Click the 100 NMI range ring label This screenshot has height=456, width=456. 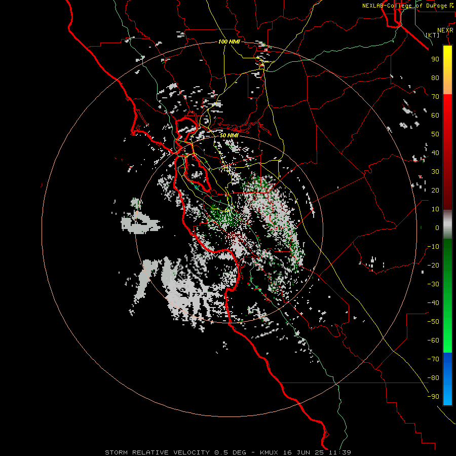coord(229,42)
